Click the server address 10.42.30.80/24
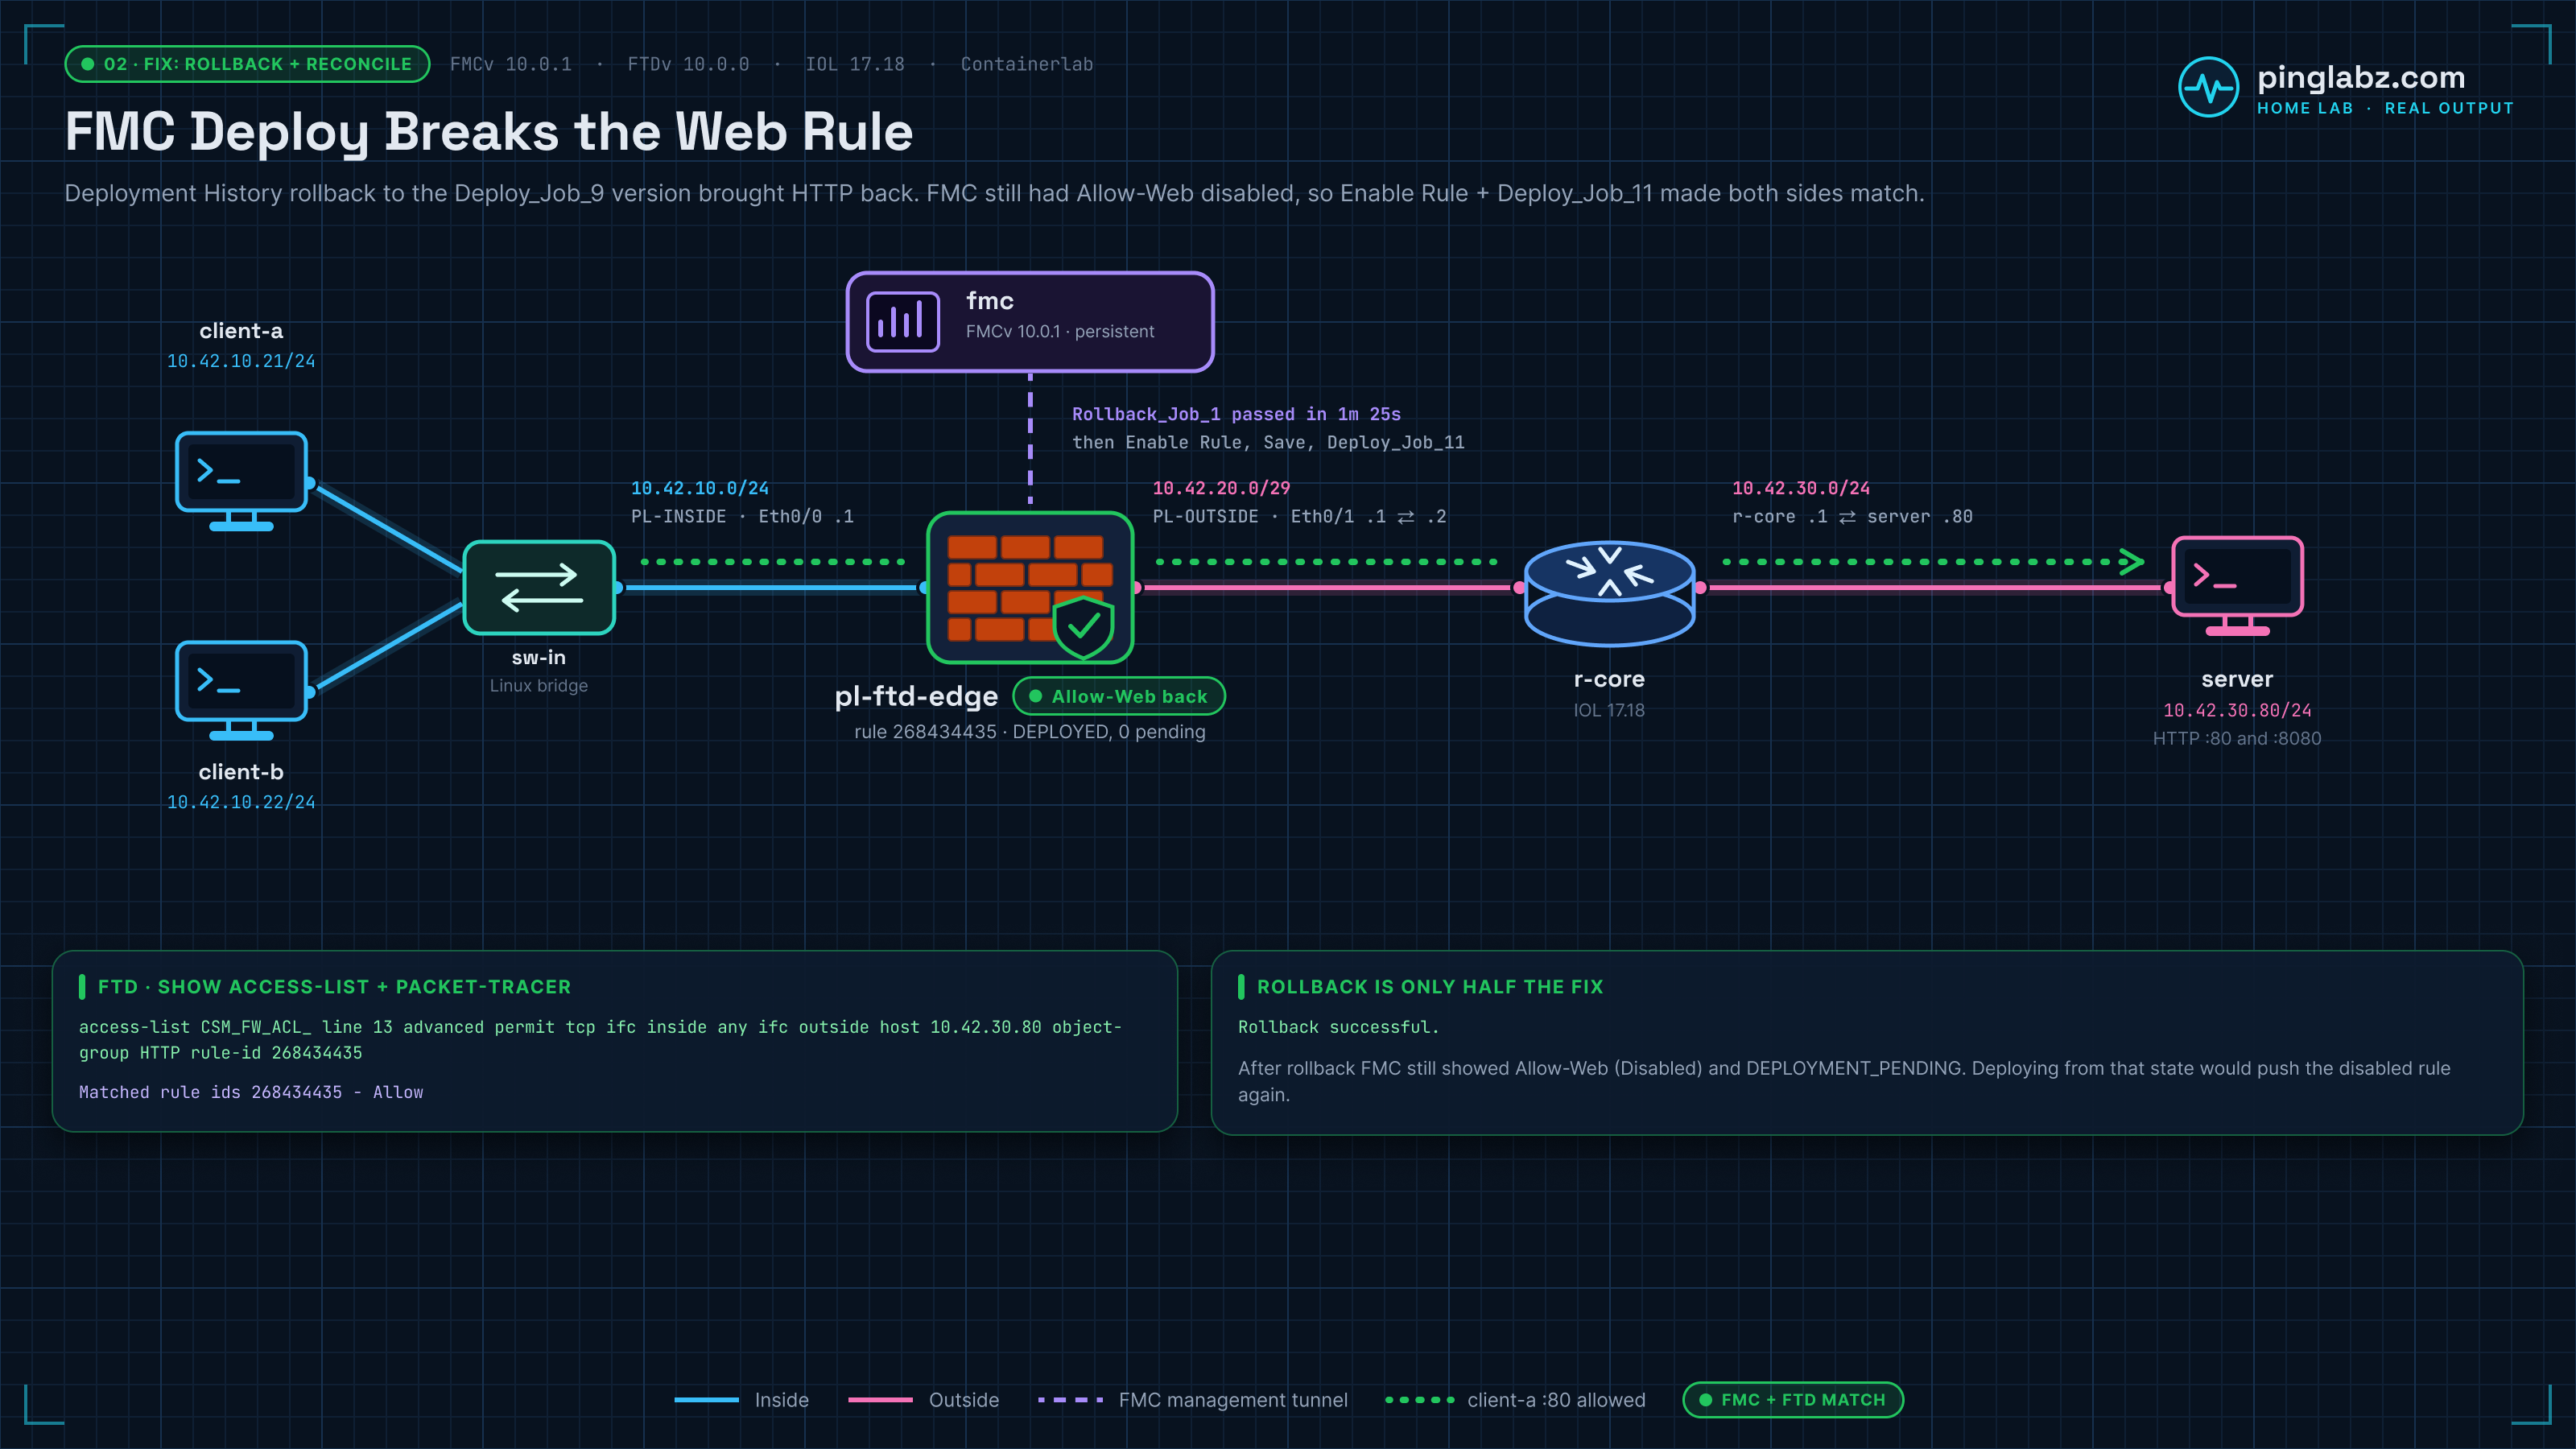Screen dimensions: 2576x1449 (2237, 710)
